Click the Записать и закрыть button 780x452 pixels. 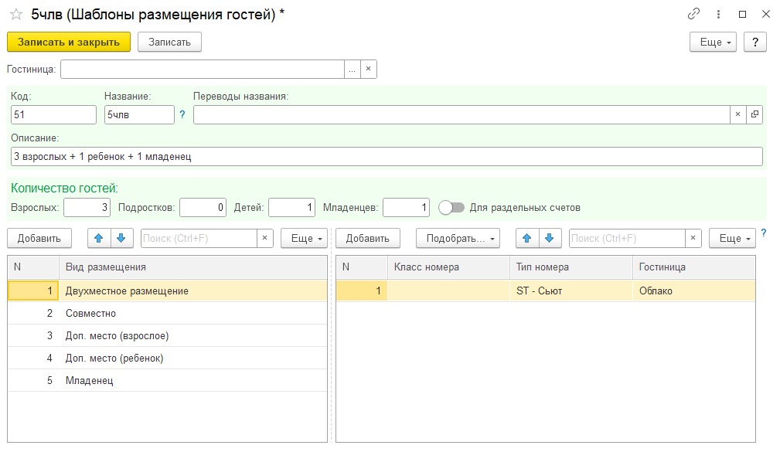pos(69,42)
